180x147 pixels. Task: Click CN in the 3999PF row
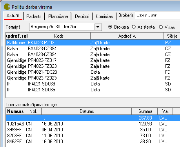pyautogui.click(x=29, y=129)
